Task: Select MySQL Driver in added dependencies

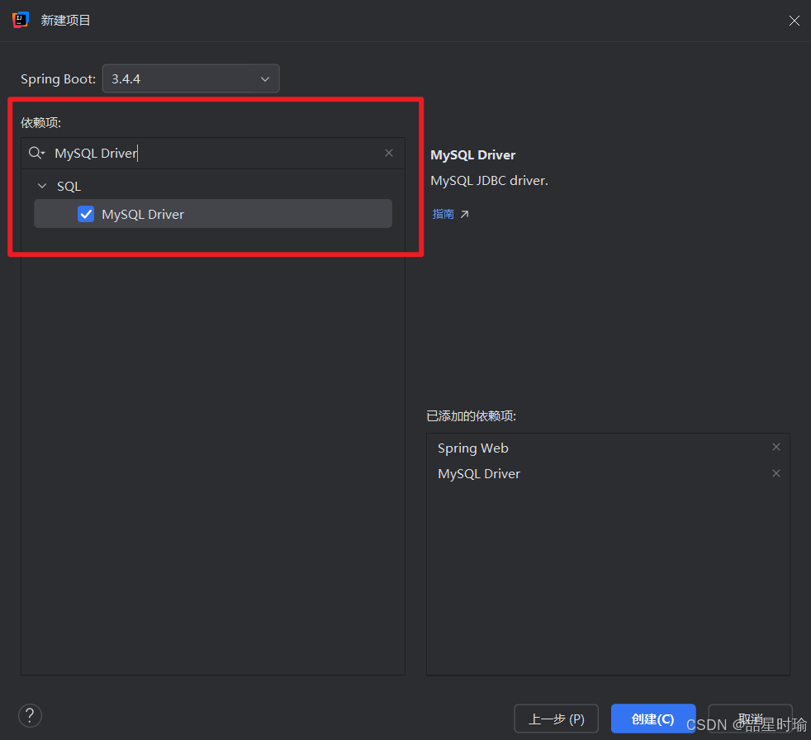Action: 479,474
